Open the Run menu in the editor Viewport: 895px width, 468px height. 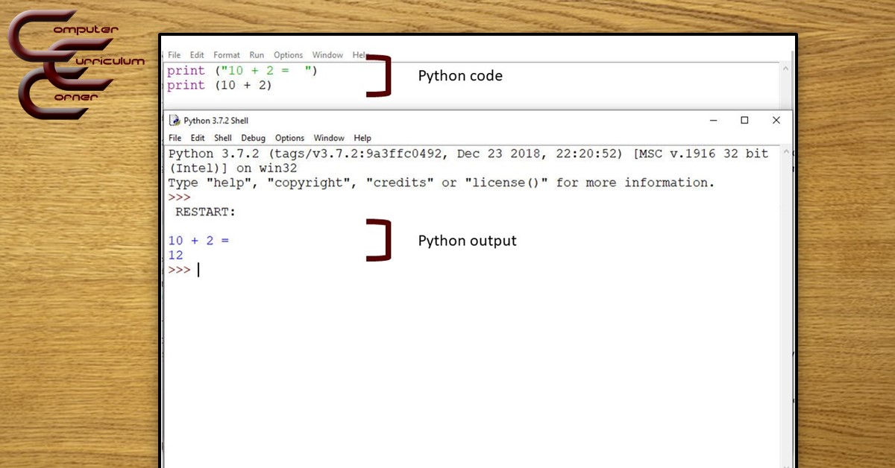257,54
